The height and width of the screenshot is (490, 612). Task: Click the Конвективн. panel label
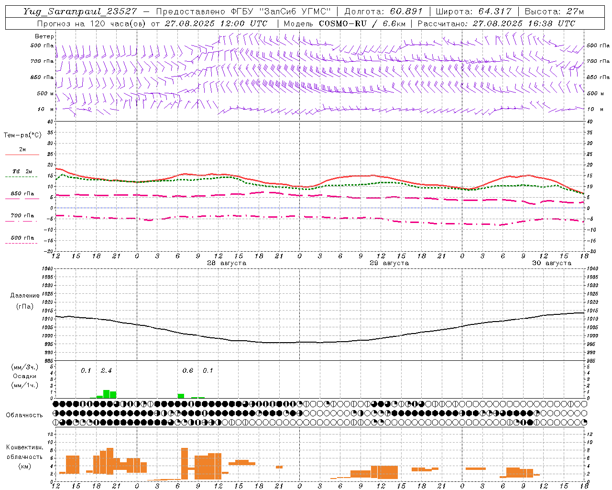coord(24,447)
